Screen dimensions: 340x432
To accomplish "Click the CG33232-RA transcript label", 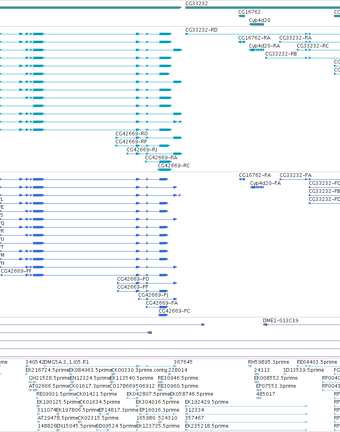I will click(x=295, y=38).
